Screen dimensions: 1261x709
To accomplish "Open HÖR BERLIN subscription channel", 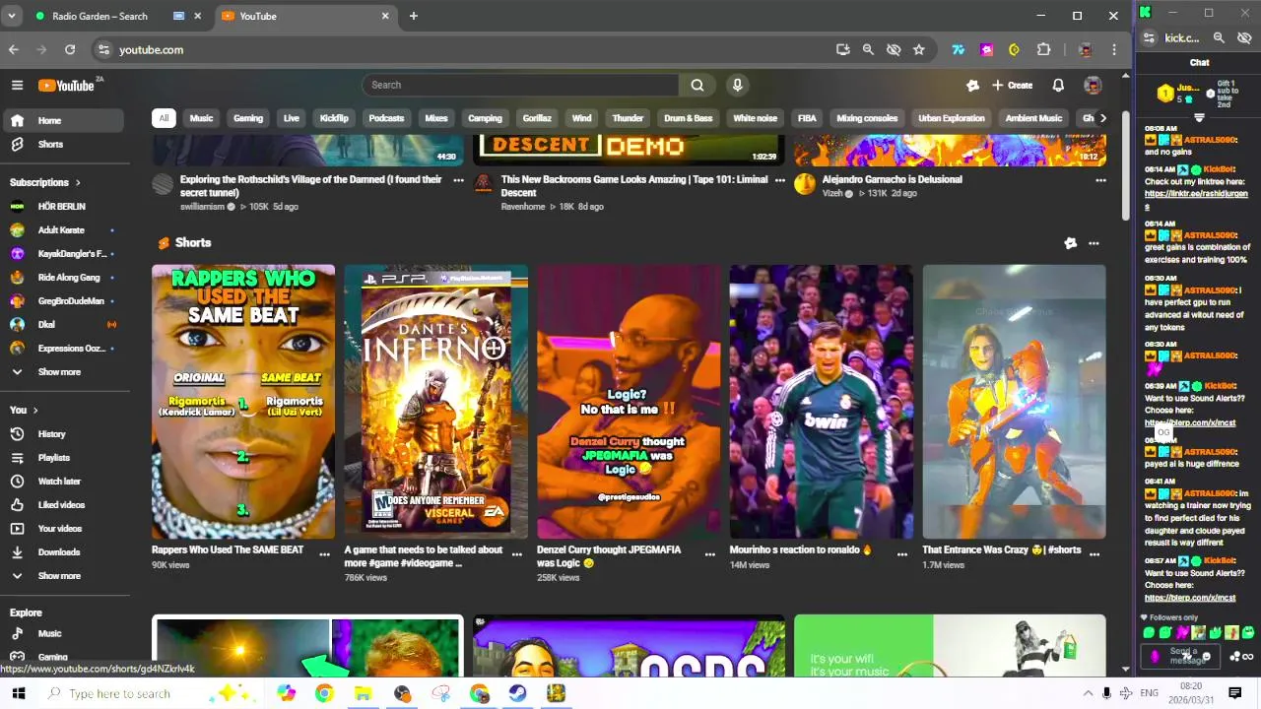I will 64,207.
